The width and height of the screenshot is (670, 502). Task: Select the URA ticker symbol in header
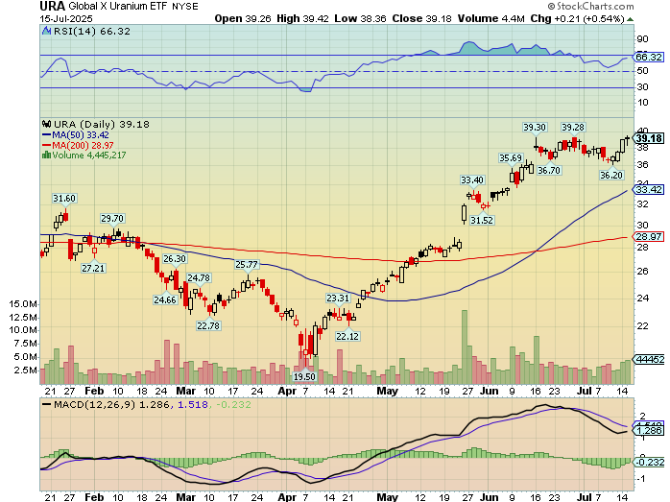point(52,7)
